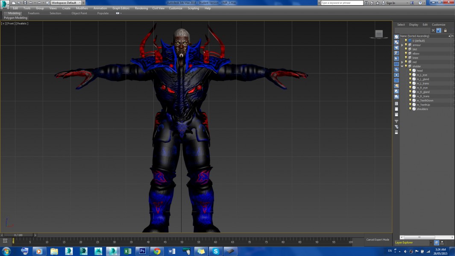Click the Redo arrow icon

39,3
